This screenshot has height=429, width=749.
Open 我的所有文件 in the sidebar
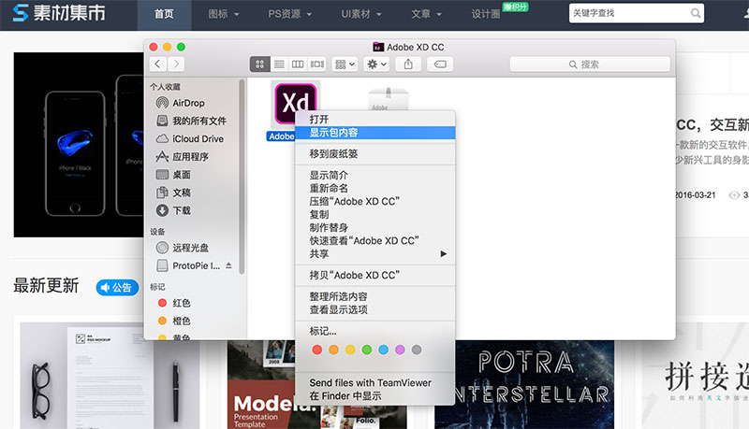pyautogui.click(x=191, y=121)
